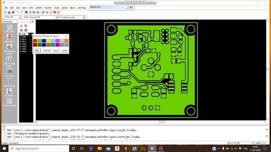The image size is (271, 152).
Task: Close the Colors for Flashes dialog
Action: click(66, 36)
